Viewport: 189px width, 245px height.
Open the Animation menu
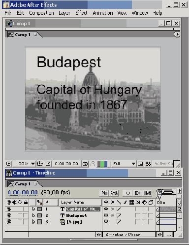click(103, 13)
